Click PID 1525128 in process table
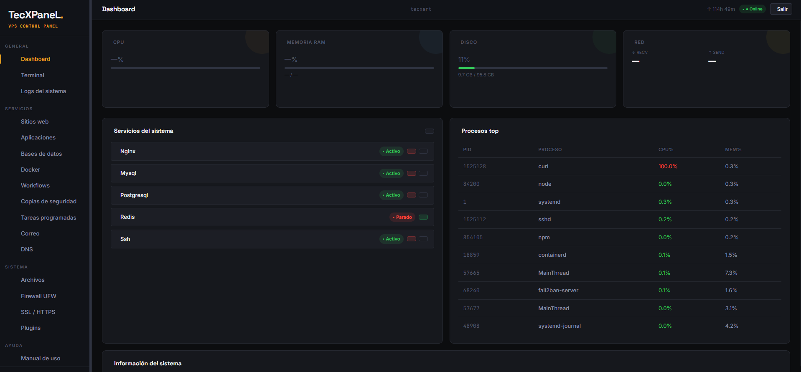 [x=474, y=166]
